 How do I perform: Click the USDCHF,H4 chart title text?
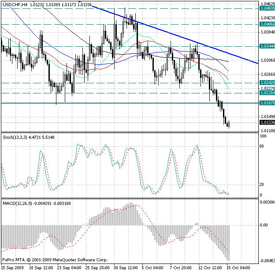(16, 4)
